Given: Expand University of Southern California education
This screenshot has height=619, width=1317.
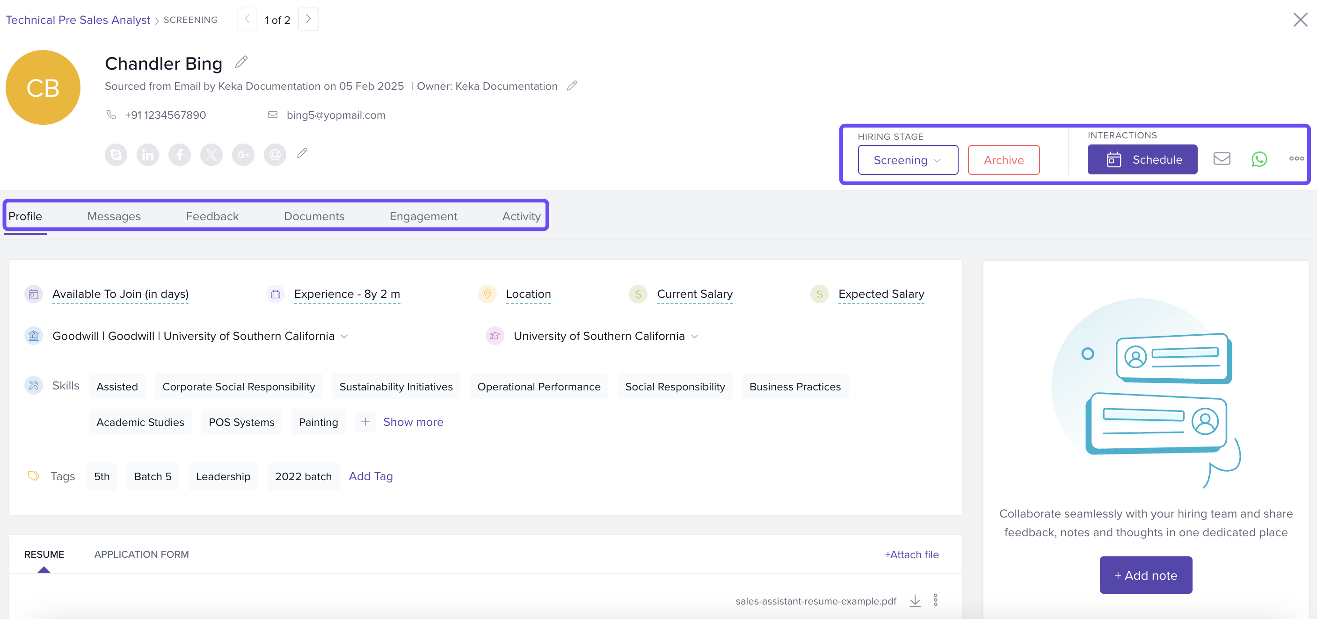Looking at the screenshot, I should click(x=694, y=336).
